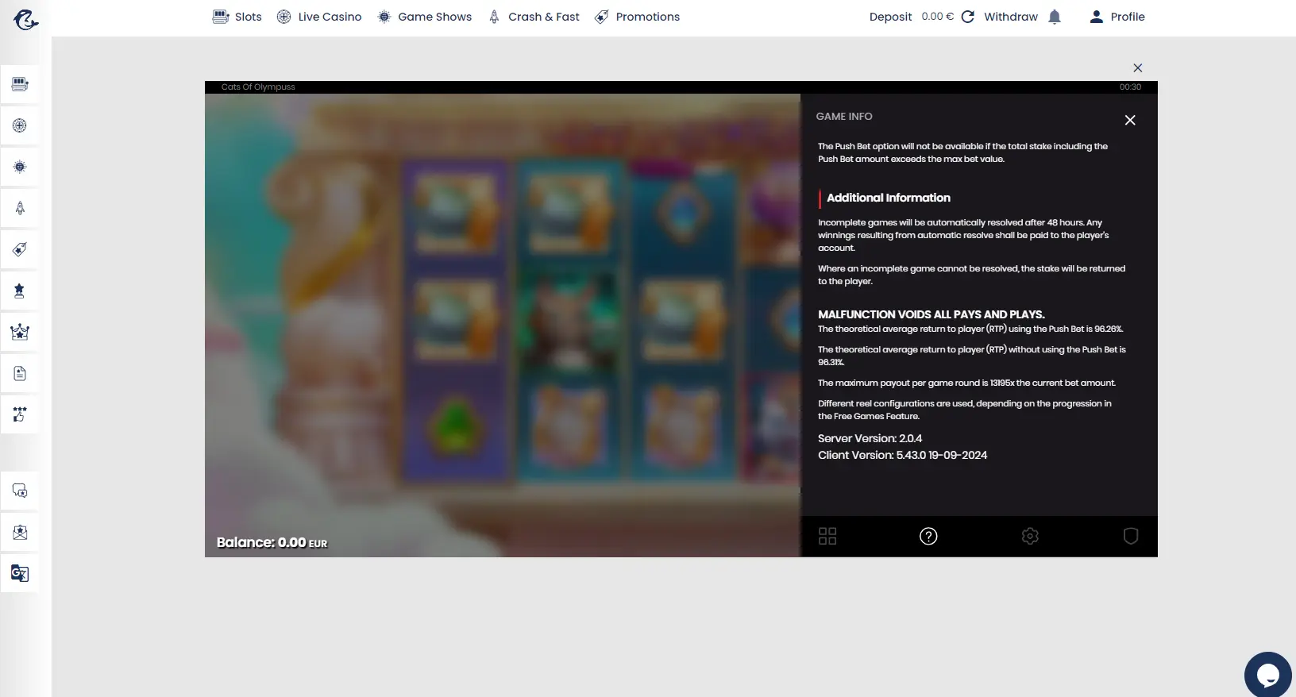Click the envelope star icon in sidebar

click(20, 532)
